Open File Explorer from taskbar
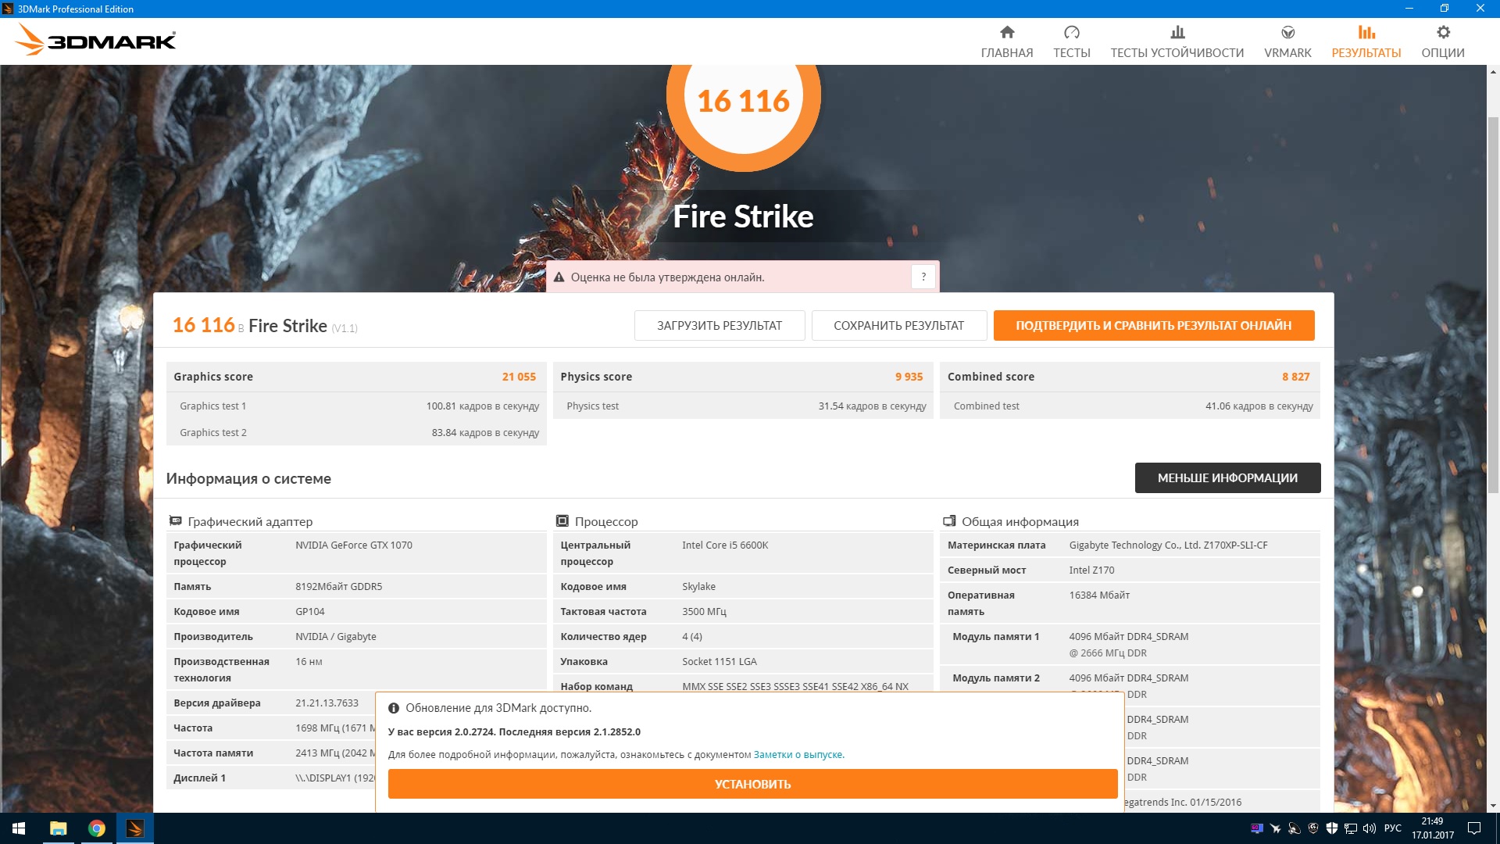Viewport: 1500px width, 844px height. [x=59, y=828]
